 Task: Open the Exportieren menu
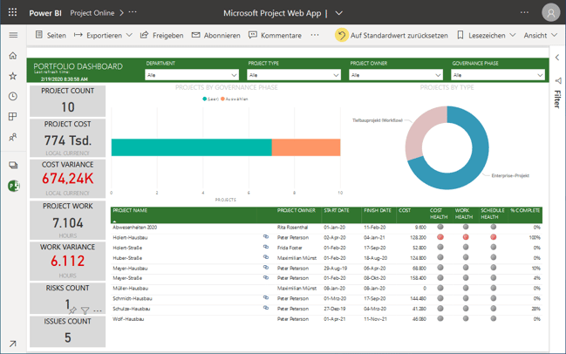click(x=103, y=36)
